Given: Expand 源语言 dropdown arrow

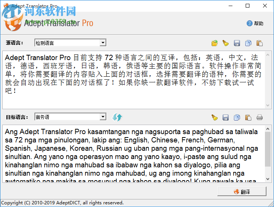Looking at the screenshot, I should click(103, 43).
